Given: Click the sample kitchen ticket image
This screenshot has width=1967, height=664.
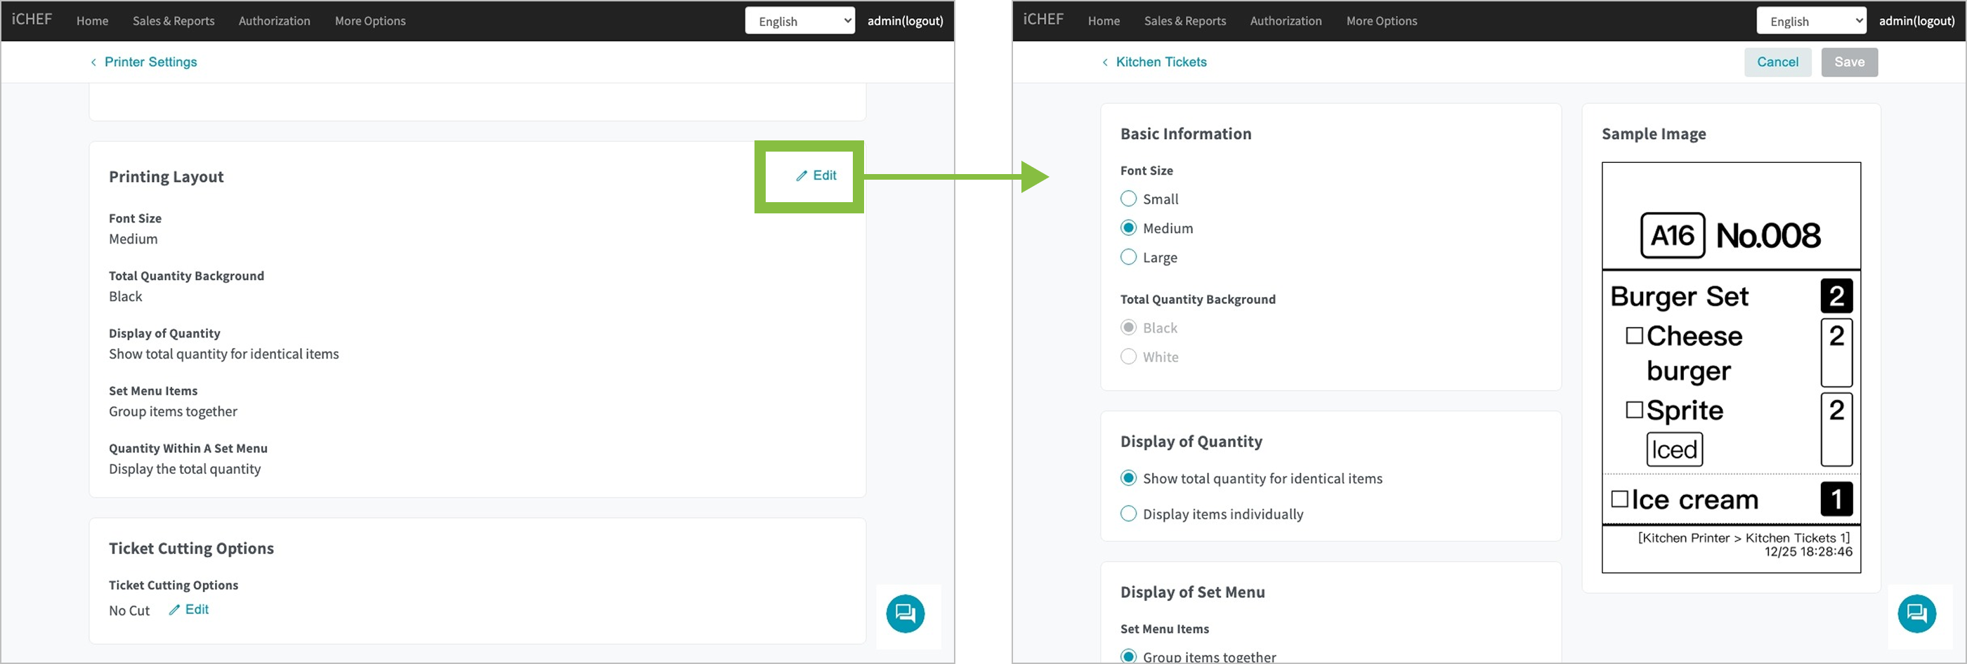Looking at the screenshot, I should 1730,366.
